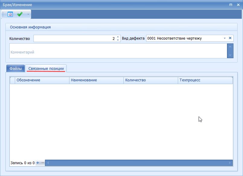Image resolution: width=243 pixels, height=176 pixels.
Task: Increase Количество with the up arrow
Action: click(x=118, y=37)
